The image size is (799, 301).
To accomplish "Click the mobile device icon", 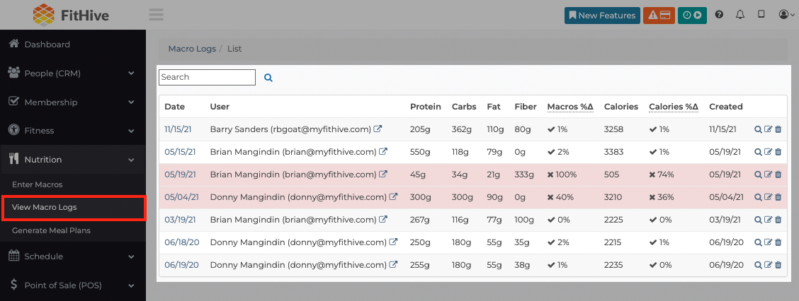I will (x=761, y=15).
